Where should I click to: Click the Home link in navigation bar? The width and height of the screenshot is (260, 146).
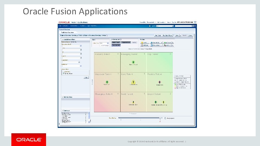tap(60, 26)
